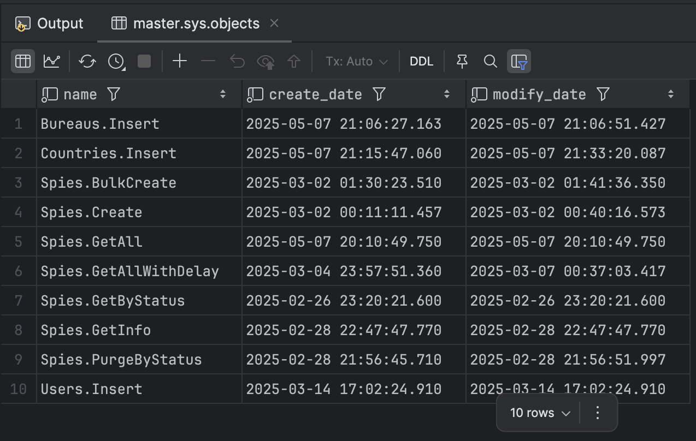
Task: Open the chart view icon
Action: pos(52,61)
